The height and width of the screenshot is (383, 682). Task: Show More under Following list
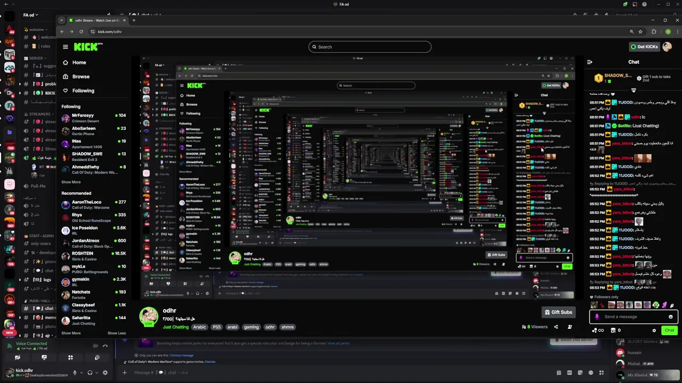[x=71, y=182]
